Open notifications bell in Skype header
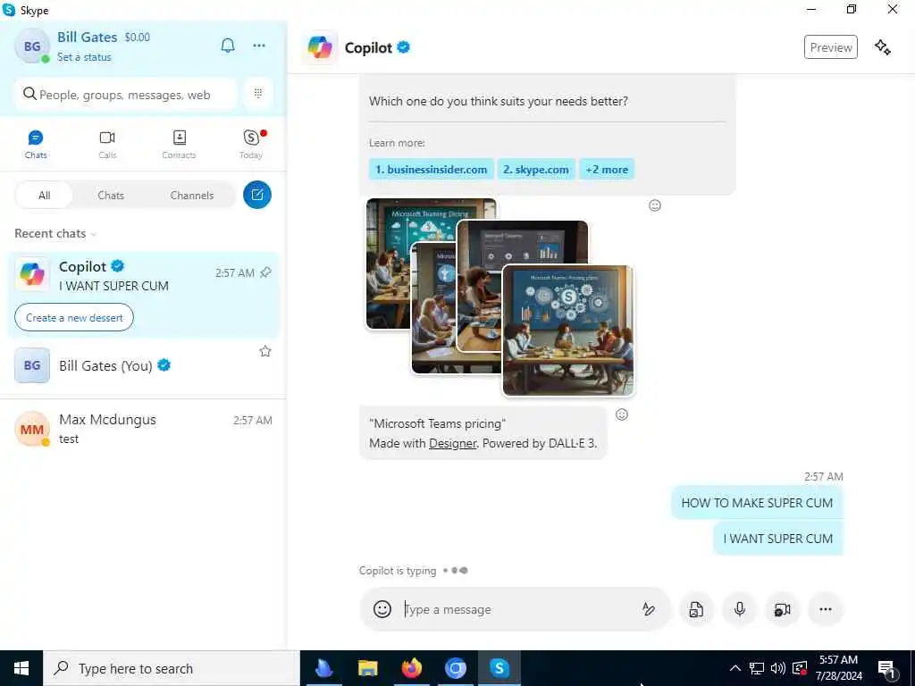The height and width of the screenshot is (686, 915). pos(228,46)
